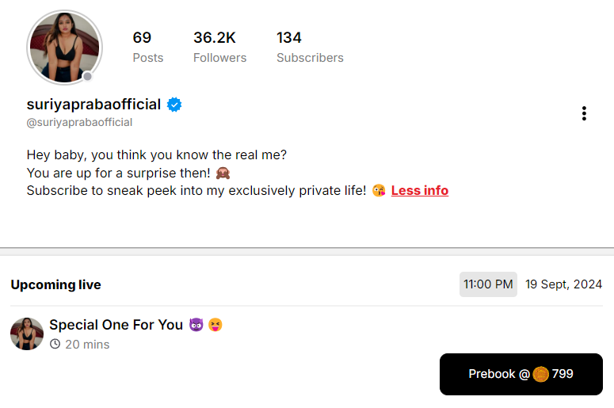Click the tongue-out emoji in live title
614x408 pixels.
[x=215, y=325]
